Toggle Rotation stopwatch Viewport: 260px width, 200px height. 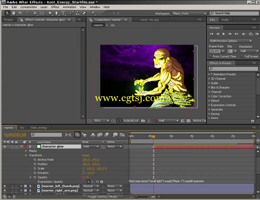click(35, 173)
